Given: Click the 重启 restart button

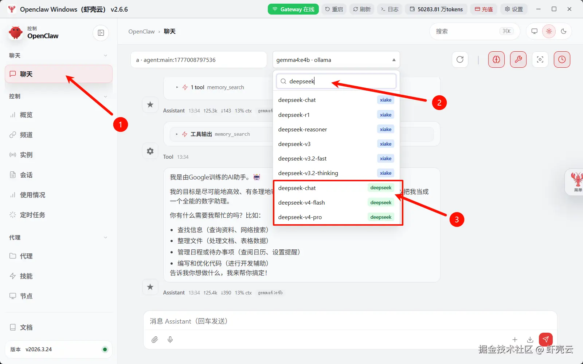Looking at the screenshot, I should 334,9.
